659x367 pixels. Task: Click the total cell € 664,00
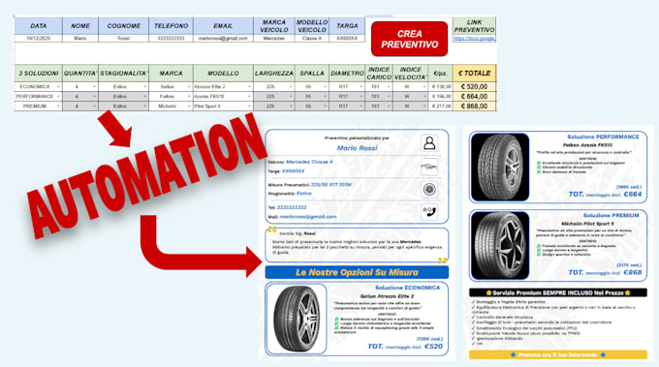[475, 96]
